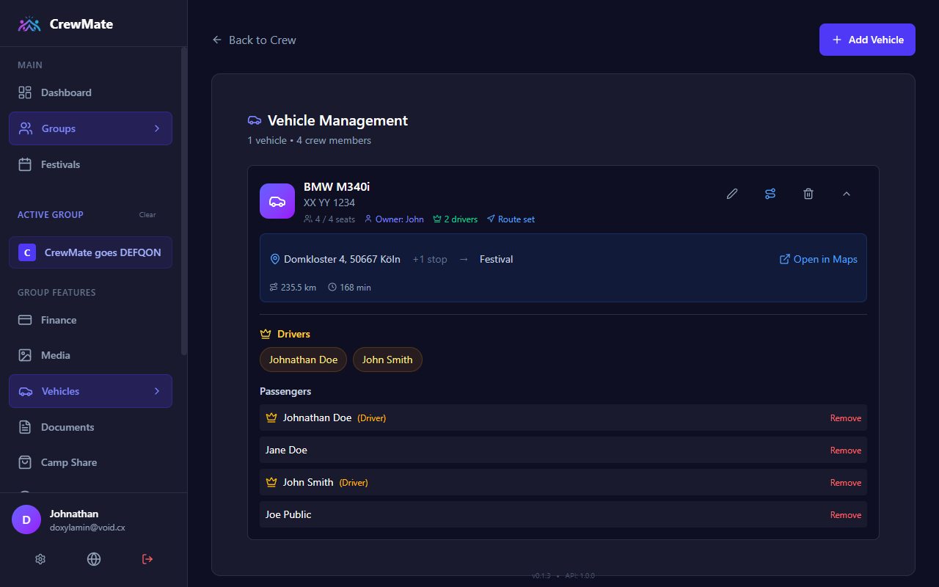Open Documents section
The height and width of the screenshot is (587, 939).
pyautogui.click(x=90, y=427)
